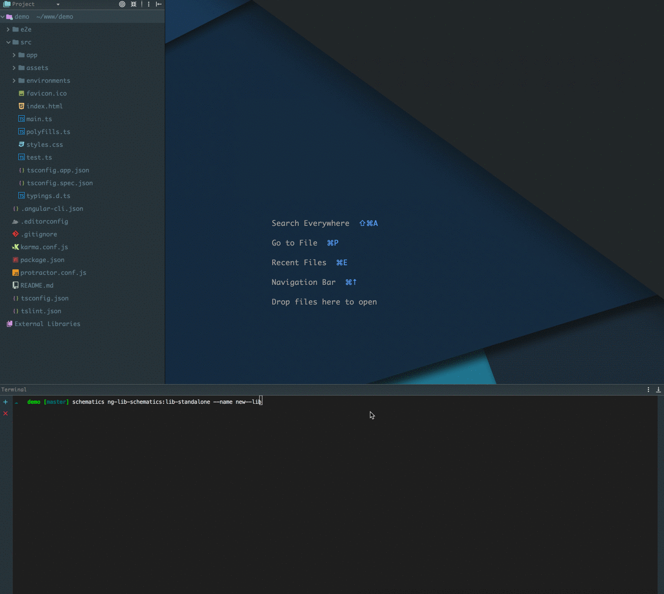Select tsconfig.app.json file
The image size is (664, 594).
(x=58, y=170)
